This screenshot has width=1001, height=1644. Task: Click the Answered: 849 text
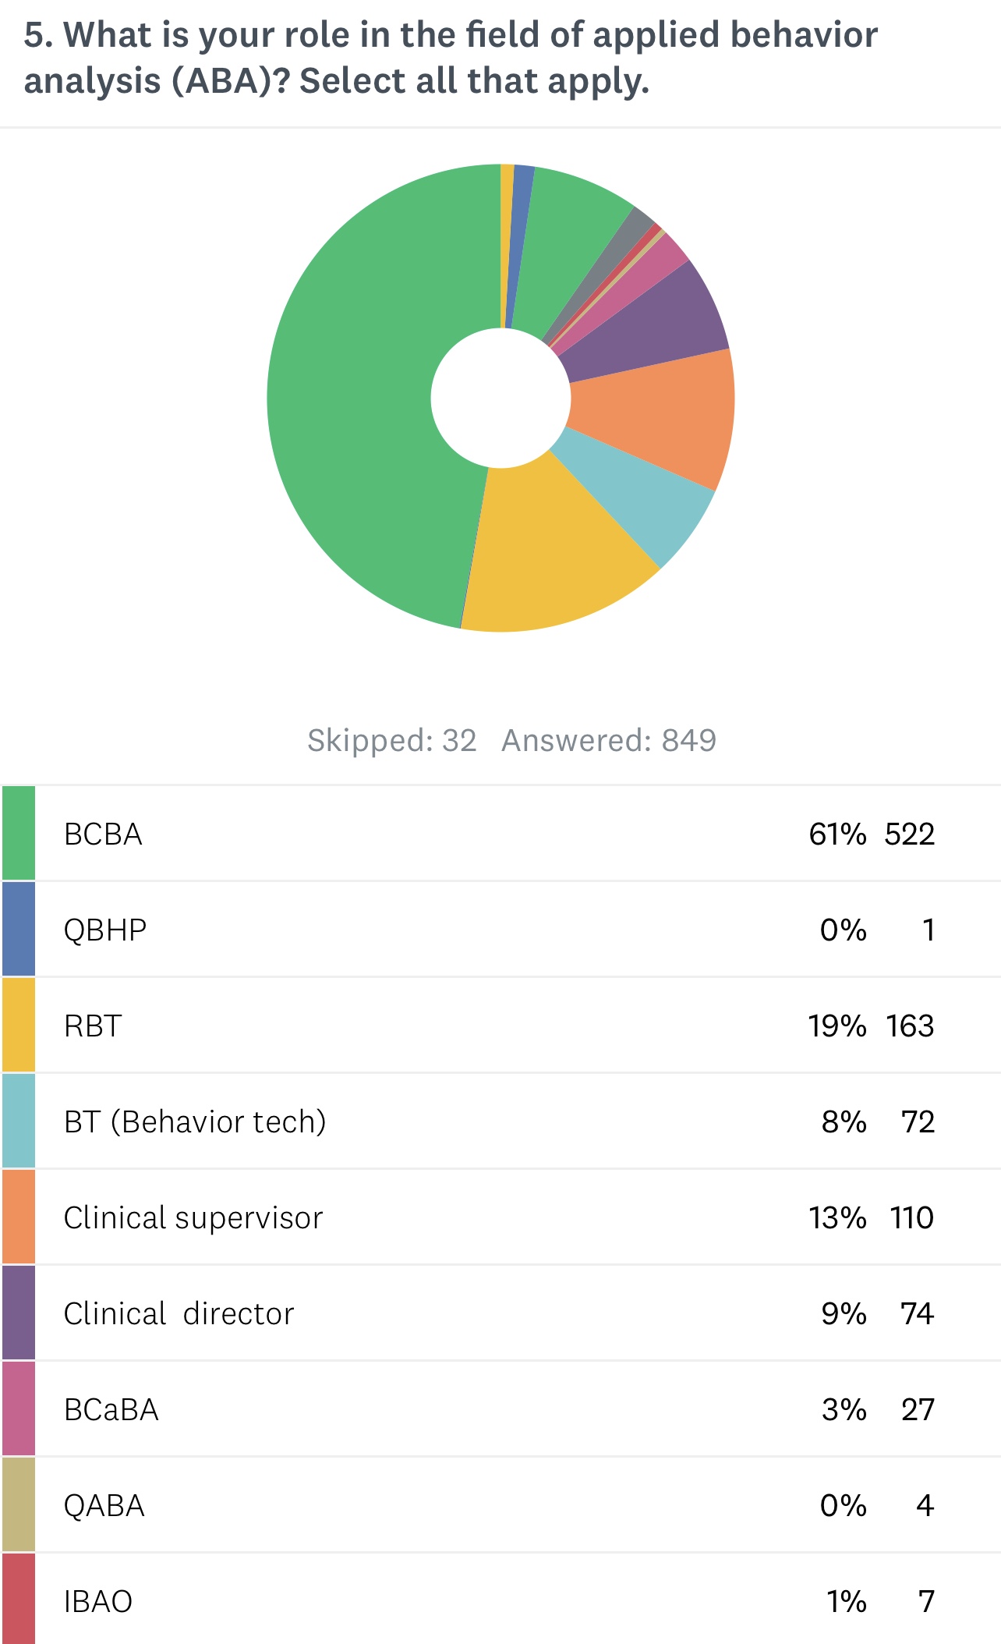point(608,740)
